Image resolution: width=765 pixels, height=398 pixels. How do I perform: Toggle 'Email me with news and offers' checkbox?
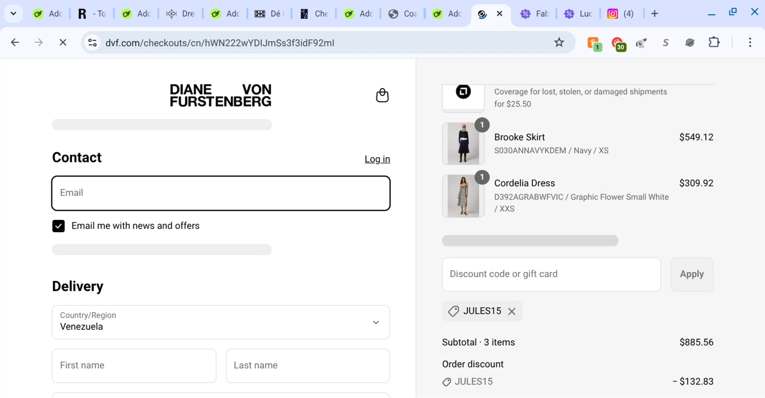pyautogui.click(x=59, y=226)
